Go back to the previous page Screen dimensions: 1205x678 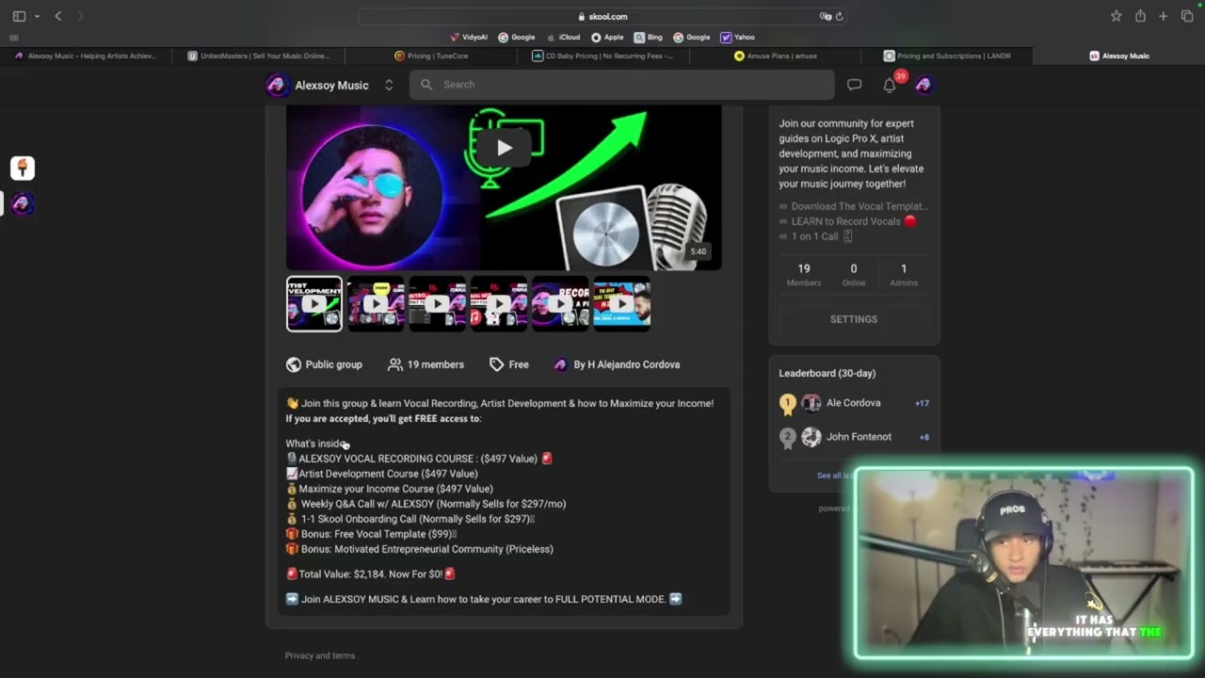click(x=58, y=16)
